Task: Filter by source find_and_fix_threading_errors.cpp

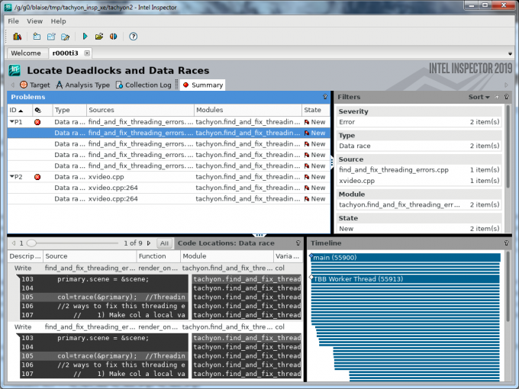Action: coord(419,169)
